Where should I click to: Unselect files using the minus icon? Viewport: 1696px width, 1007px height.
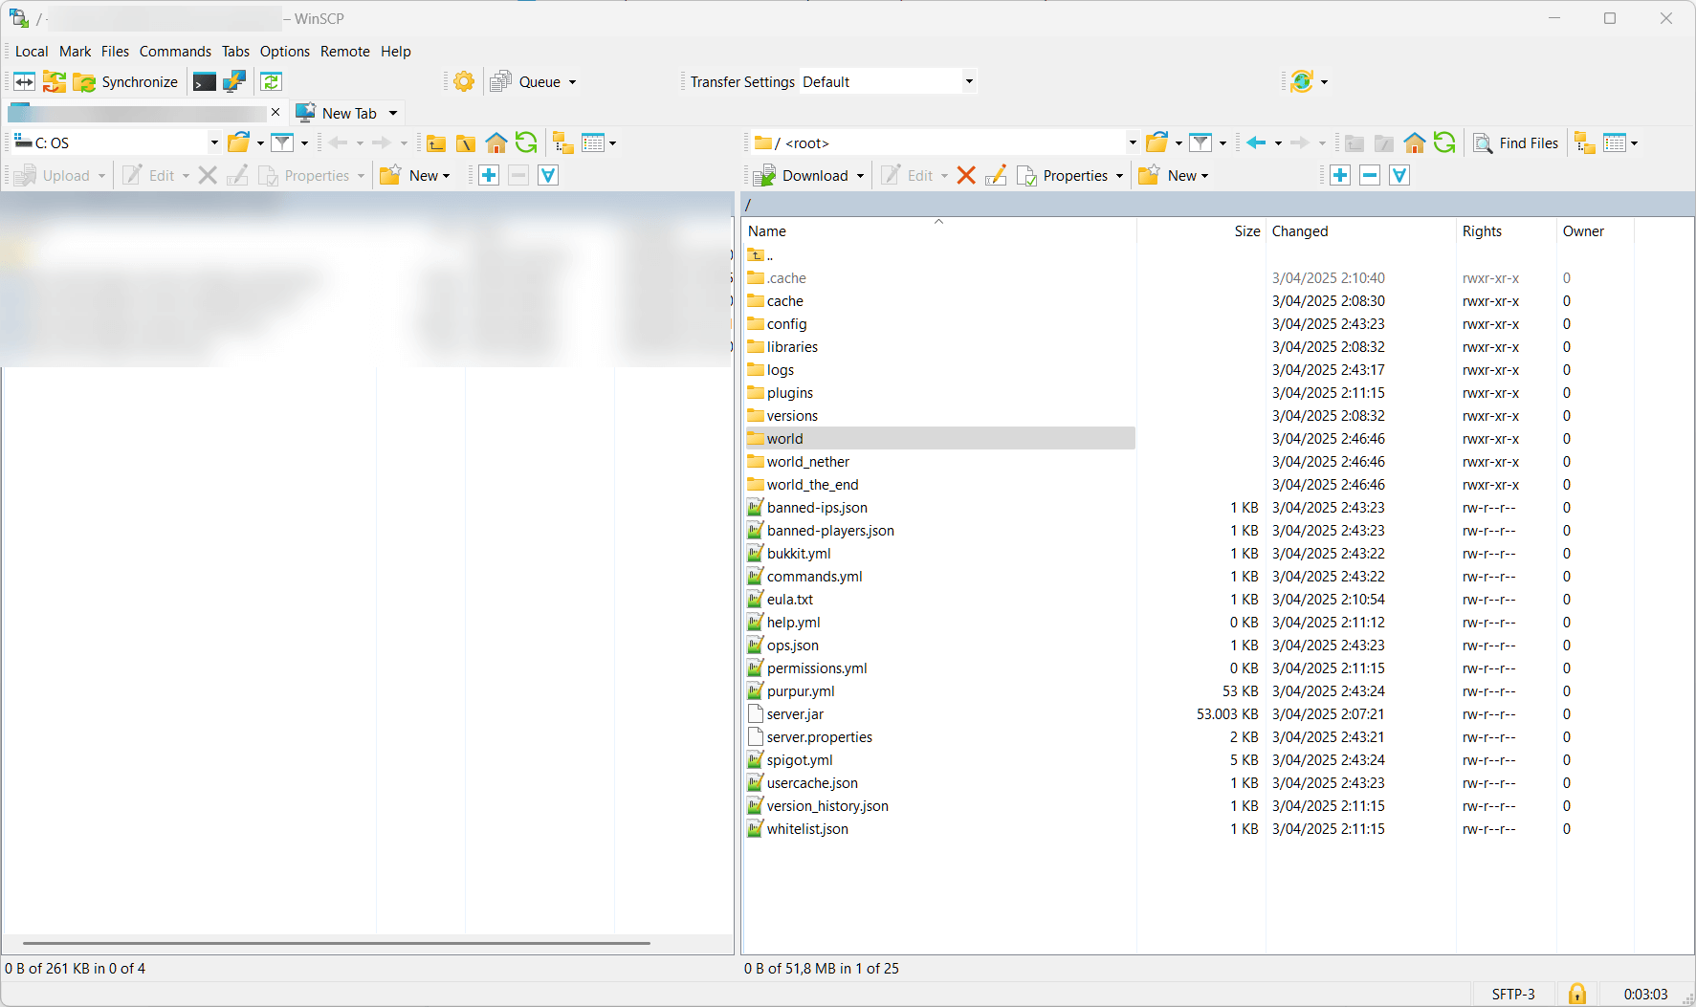click(x=1370, y=175)
